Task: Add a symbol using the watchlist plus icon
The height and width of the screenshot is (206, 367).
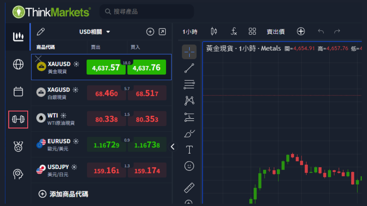Action: [150, 31]
